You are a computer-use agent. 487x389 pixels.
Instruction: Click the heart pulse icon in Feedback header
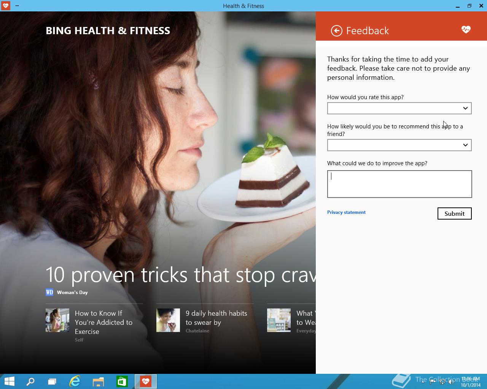click(466, 29)
